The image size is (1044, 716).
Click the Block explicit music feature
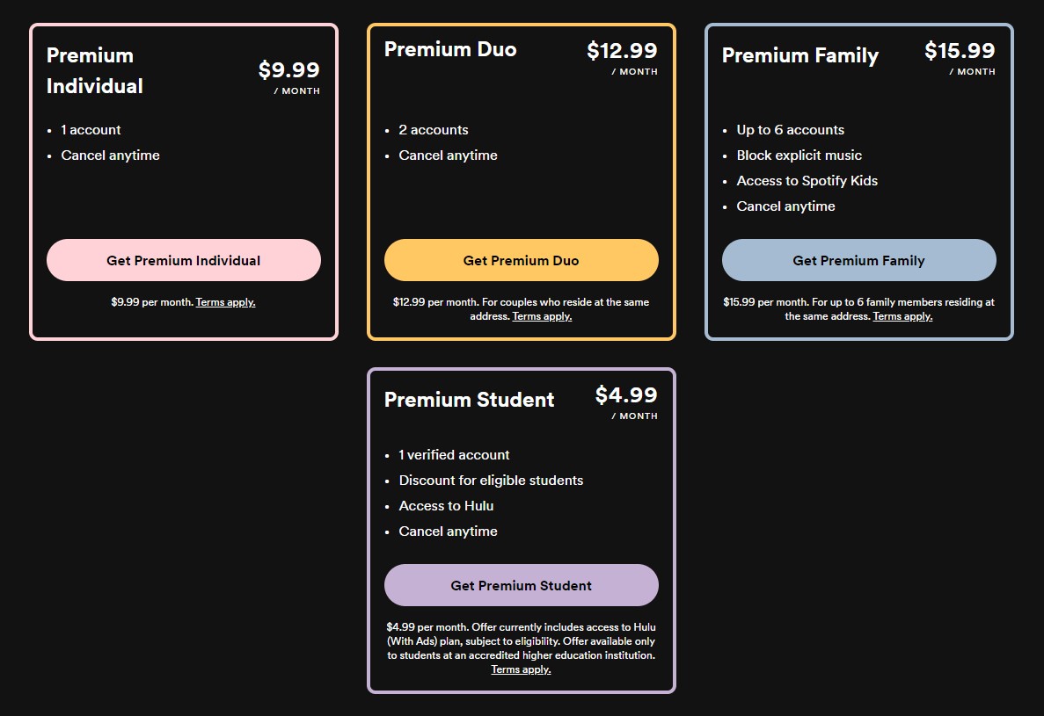tap(799, 155)
